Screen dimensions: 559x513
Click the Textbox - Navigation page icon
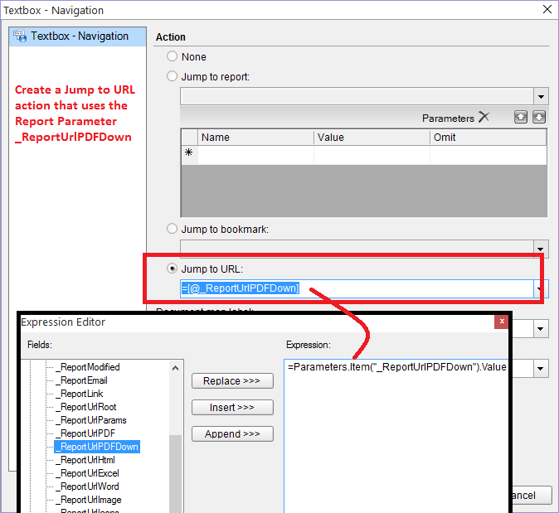tap(20, 36)
